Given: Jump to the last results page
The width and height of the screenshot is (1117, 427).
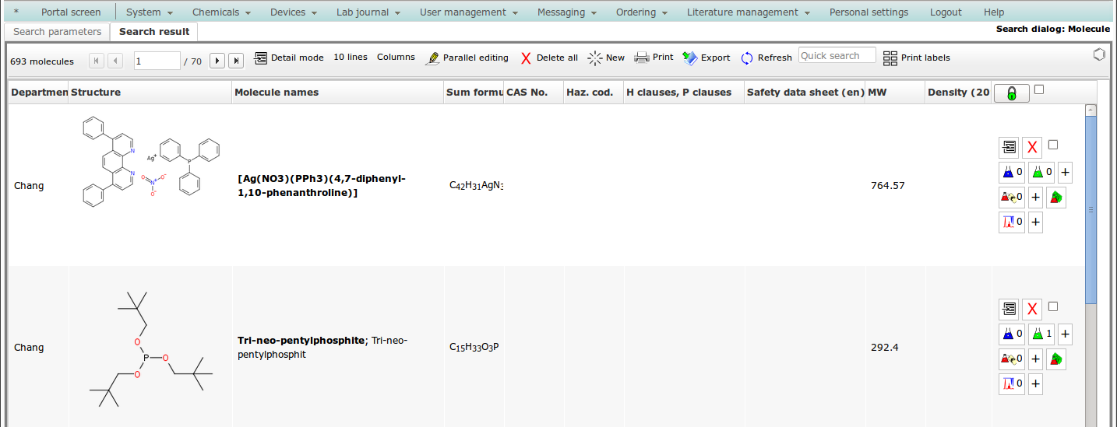Looking at the screenshot, I should 236,61.
